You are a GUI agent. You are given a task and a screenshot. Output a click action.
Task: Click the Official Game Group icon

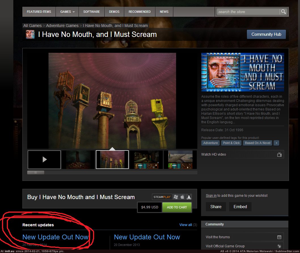point(279,246)
